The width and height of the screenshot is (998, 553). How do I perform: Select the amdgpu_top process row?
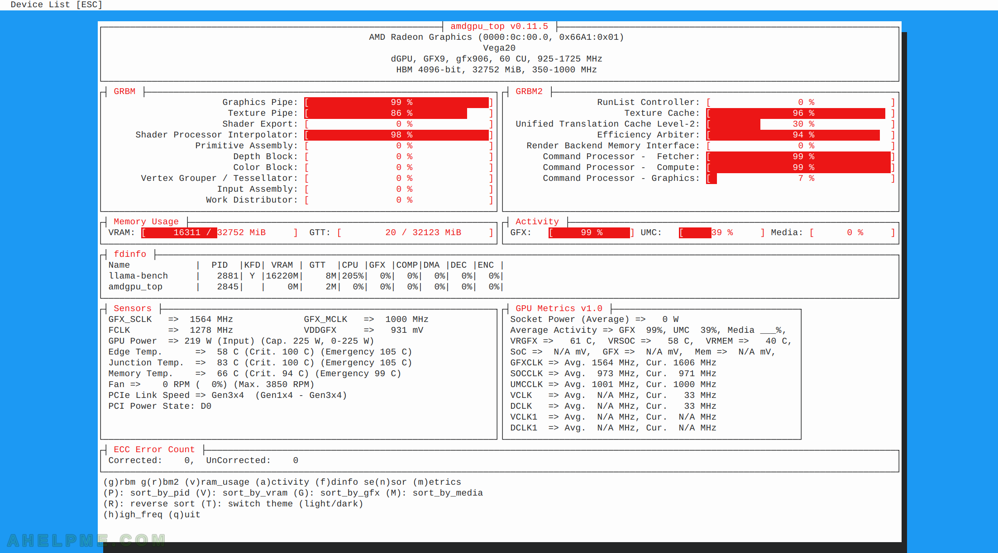(x=306, y=287)
